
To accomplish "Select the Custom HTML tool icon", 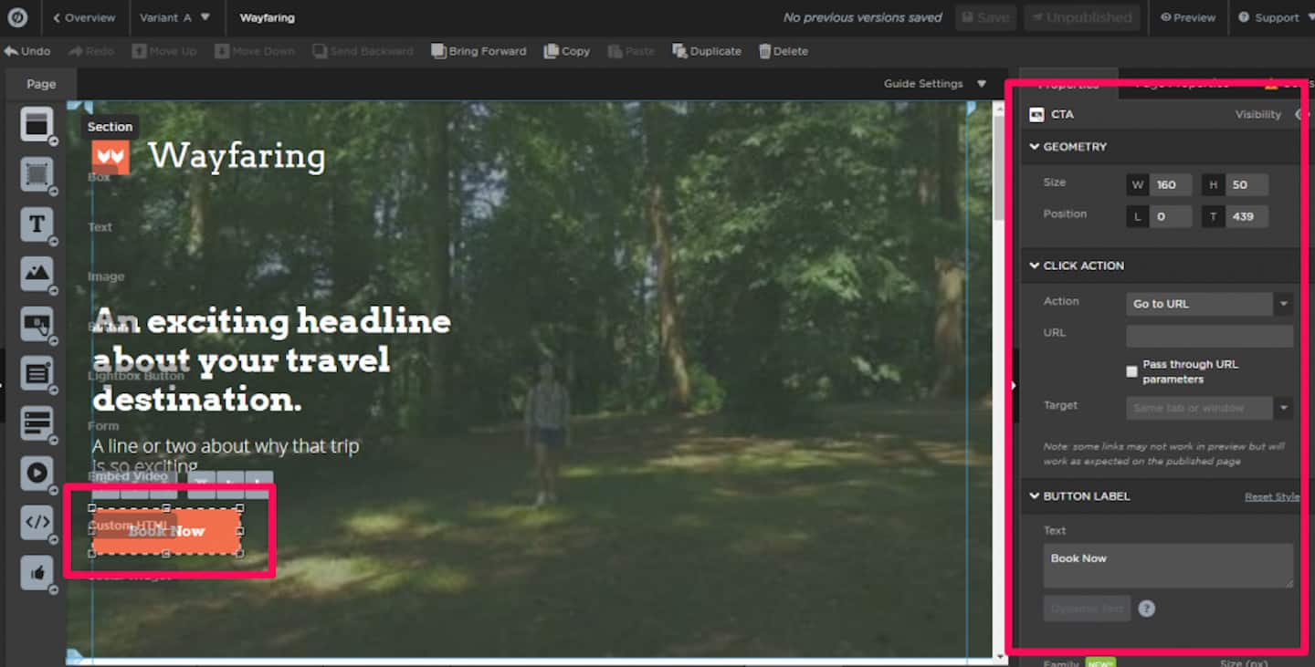I will [37, 523].
